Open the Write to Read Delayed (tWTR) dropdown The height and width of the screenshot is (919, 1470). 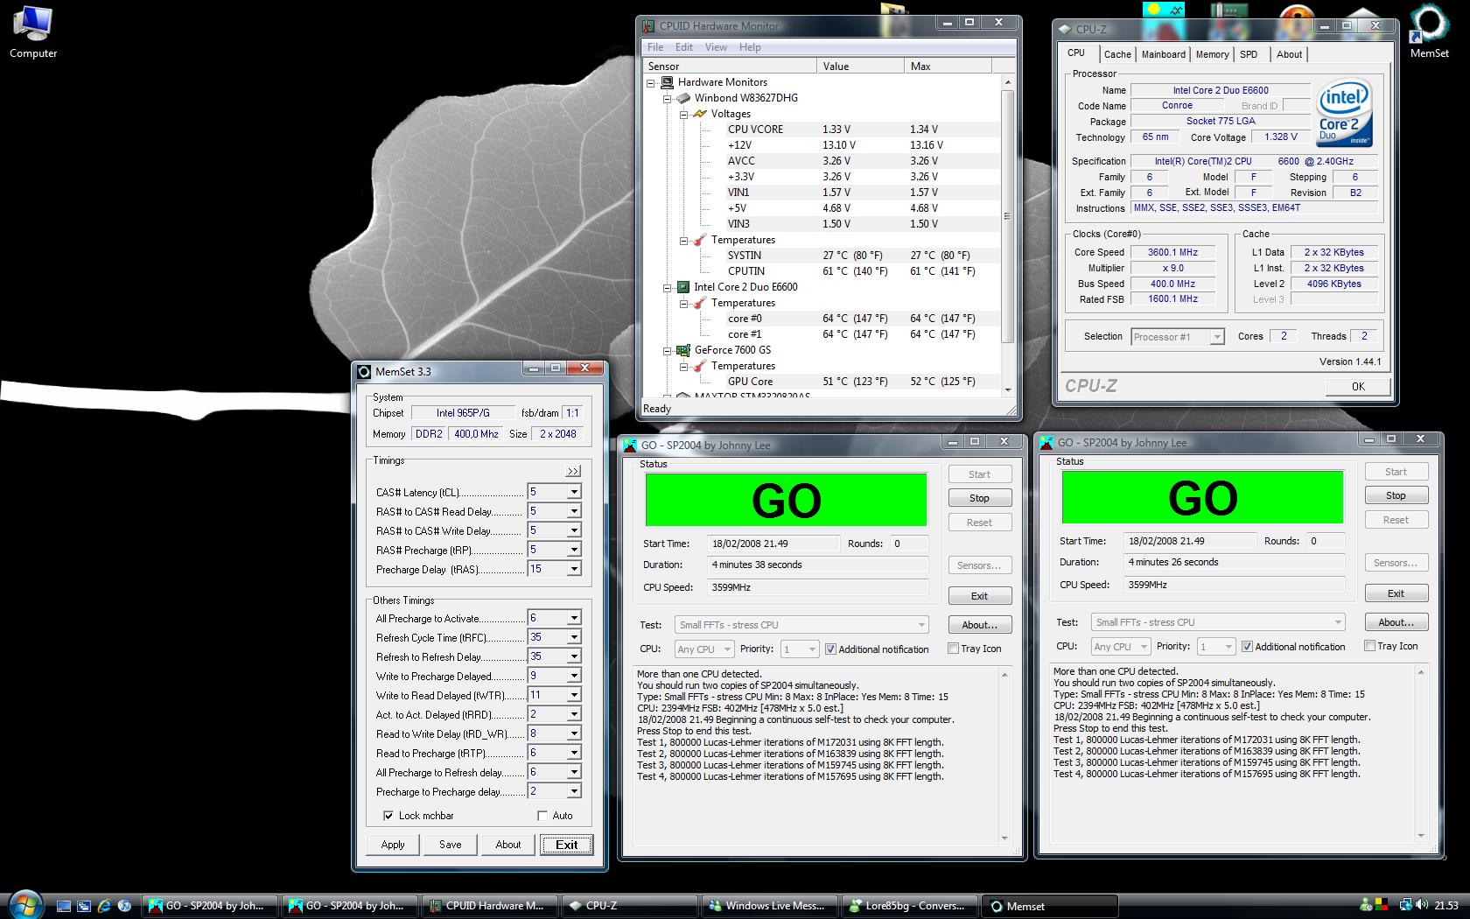click(x=574, y=695)
